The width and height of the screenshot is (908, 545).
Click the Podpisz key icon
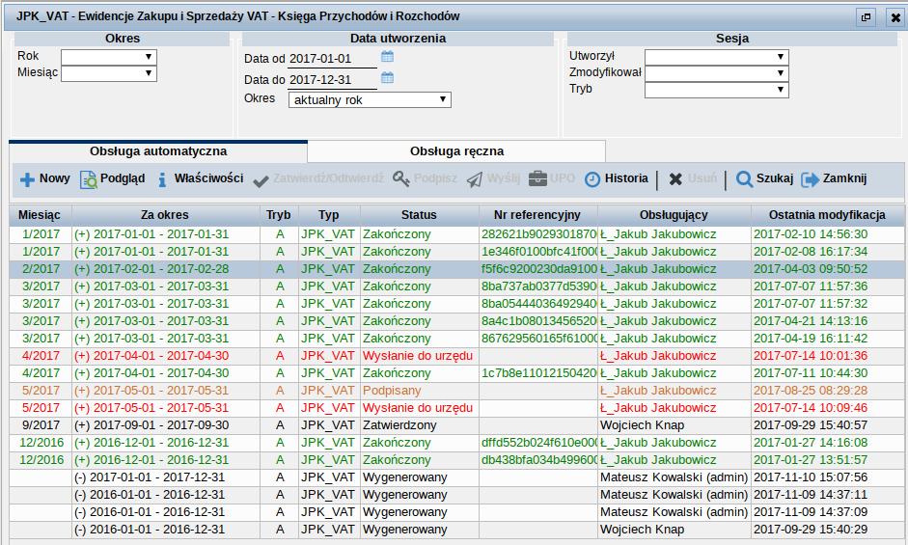(x=400, y=179)
